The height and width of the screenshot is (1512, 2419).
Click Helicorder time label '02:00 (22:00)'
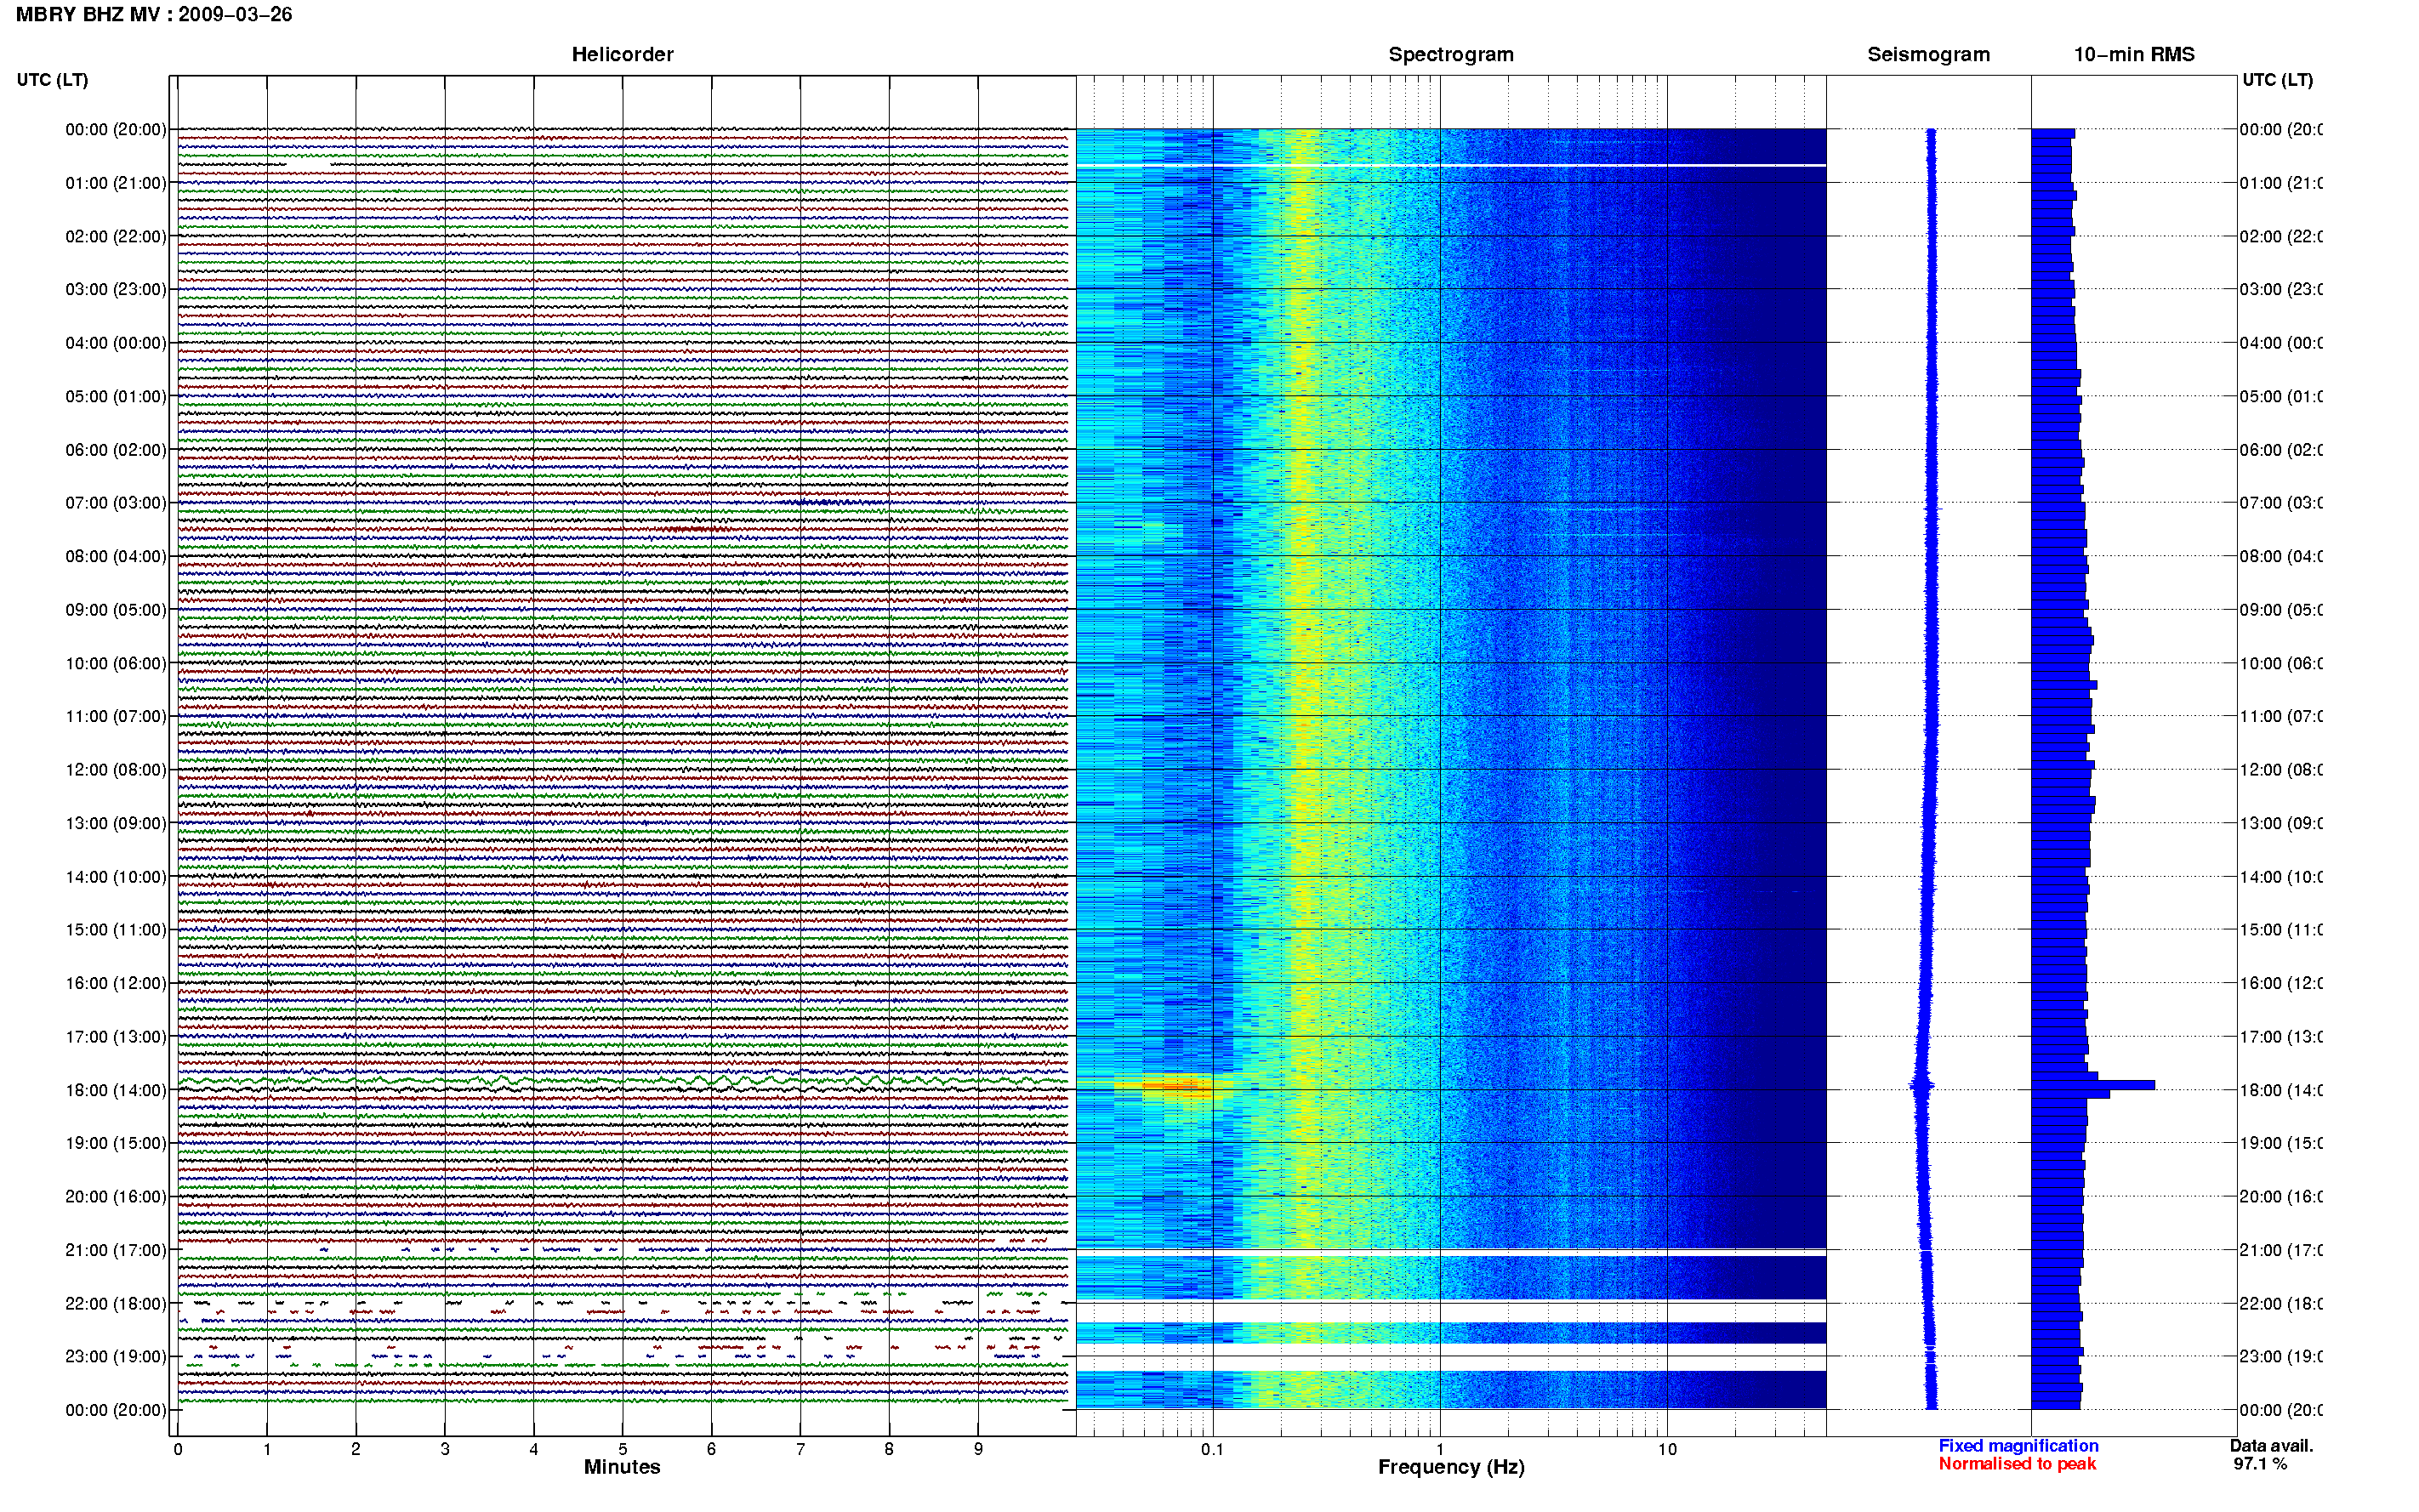pos(116,237)
